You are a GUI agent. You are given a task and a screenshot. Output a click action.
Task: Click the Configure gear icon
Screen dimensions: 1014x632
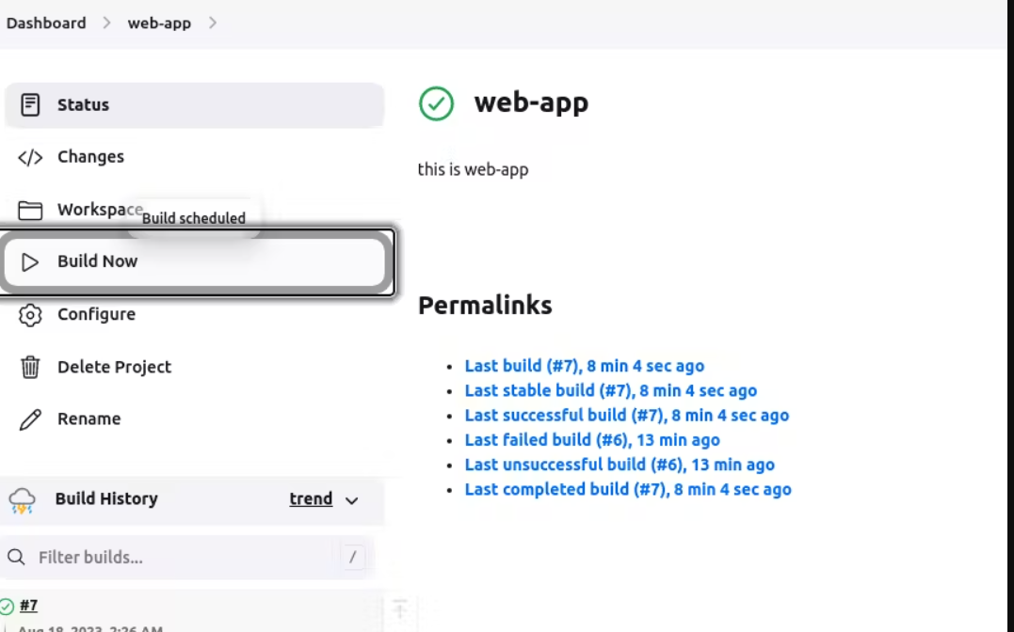(30, 314)
